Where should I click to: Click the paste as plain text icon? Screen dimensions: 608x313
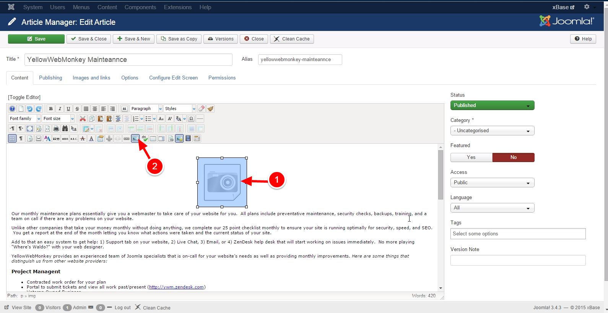109,118
